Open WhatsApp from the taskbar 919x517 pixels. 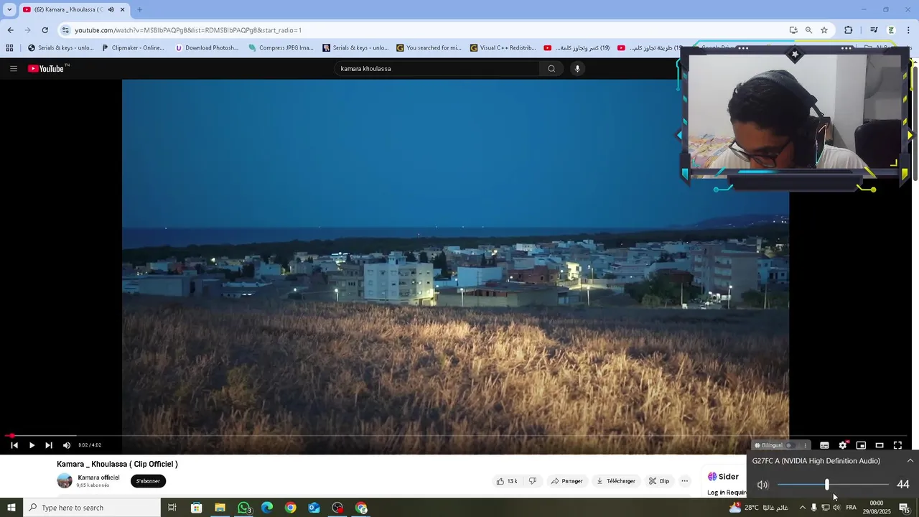coord(244,508)
